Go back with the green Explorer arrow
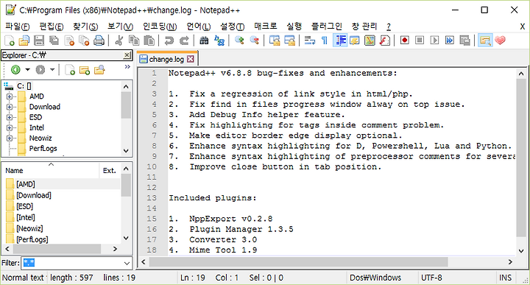Screen dimensions: 530x285 pos(15,70)
